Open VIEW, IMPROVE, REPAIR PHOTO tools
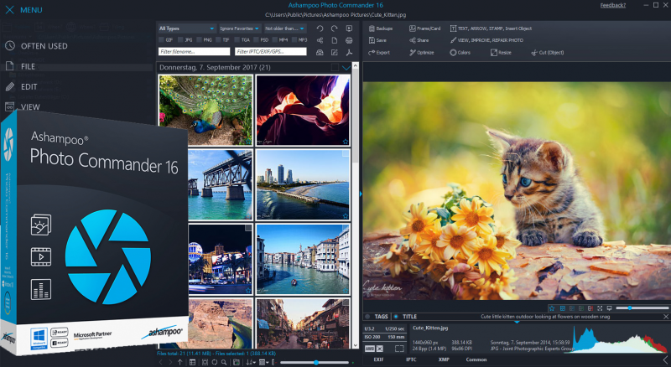The width and height of the screenshot is (671, 367). pyautogui.click(x=486, y=40)
